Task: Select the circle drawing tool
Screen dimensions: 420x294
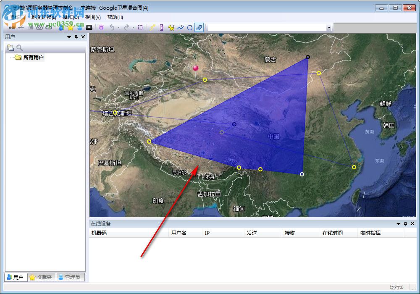Action: (190, 27)
